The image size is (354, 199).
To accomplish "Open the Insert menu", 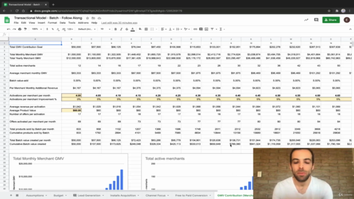I will [41, 23].
